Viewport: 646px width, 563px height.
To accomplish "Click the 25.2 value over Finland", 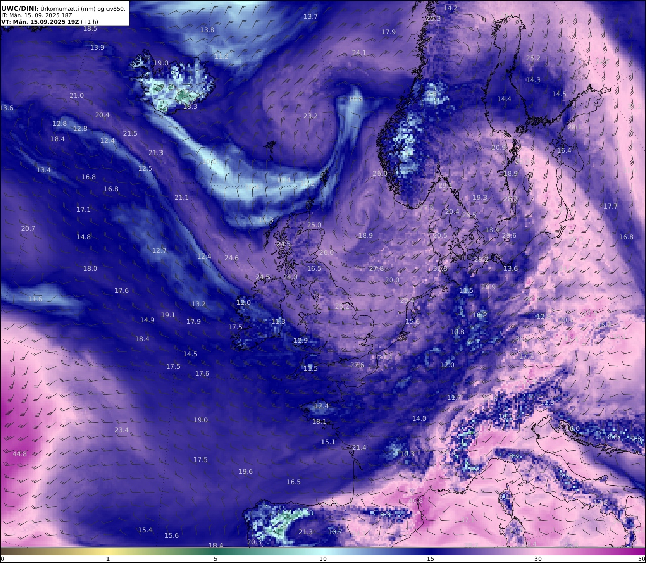I will [x=533, y=58].
